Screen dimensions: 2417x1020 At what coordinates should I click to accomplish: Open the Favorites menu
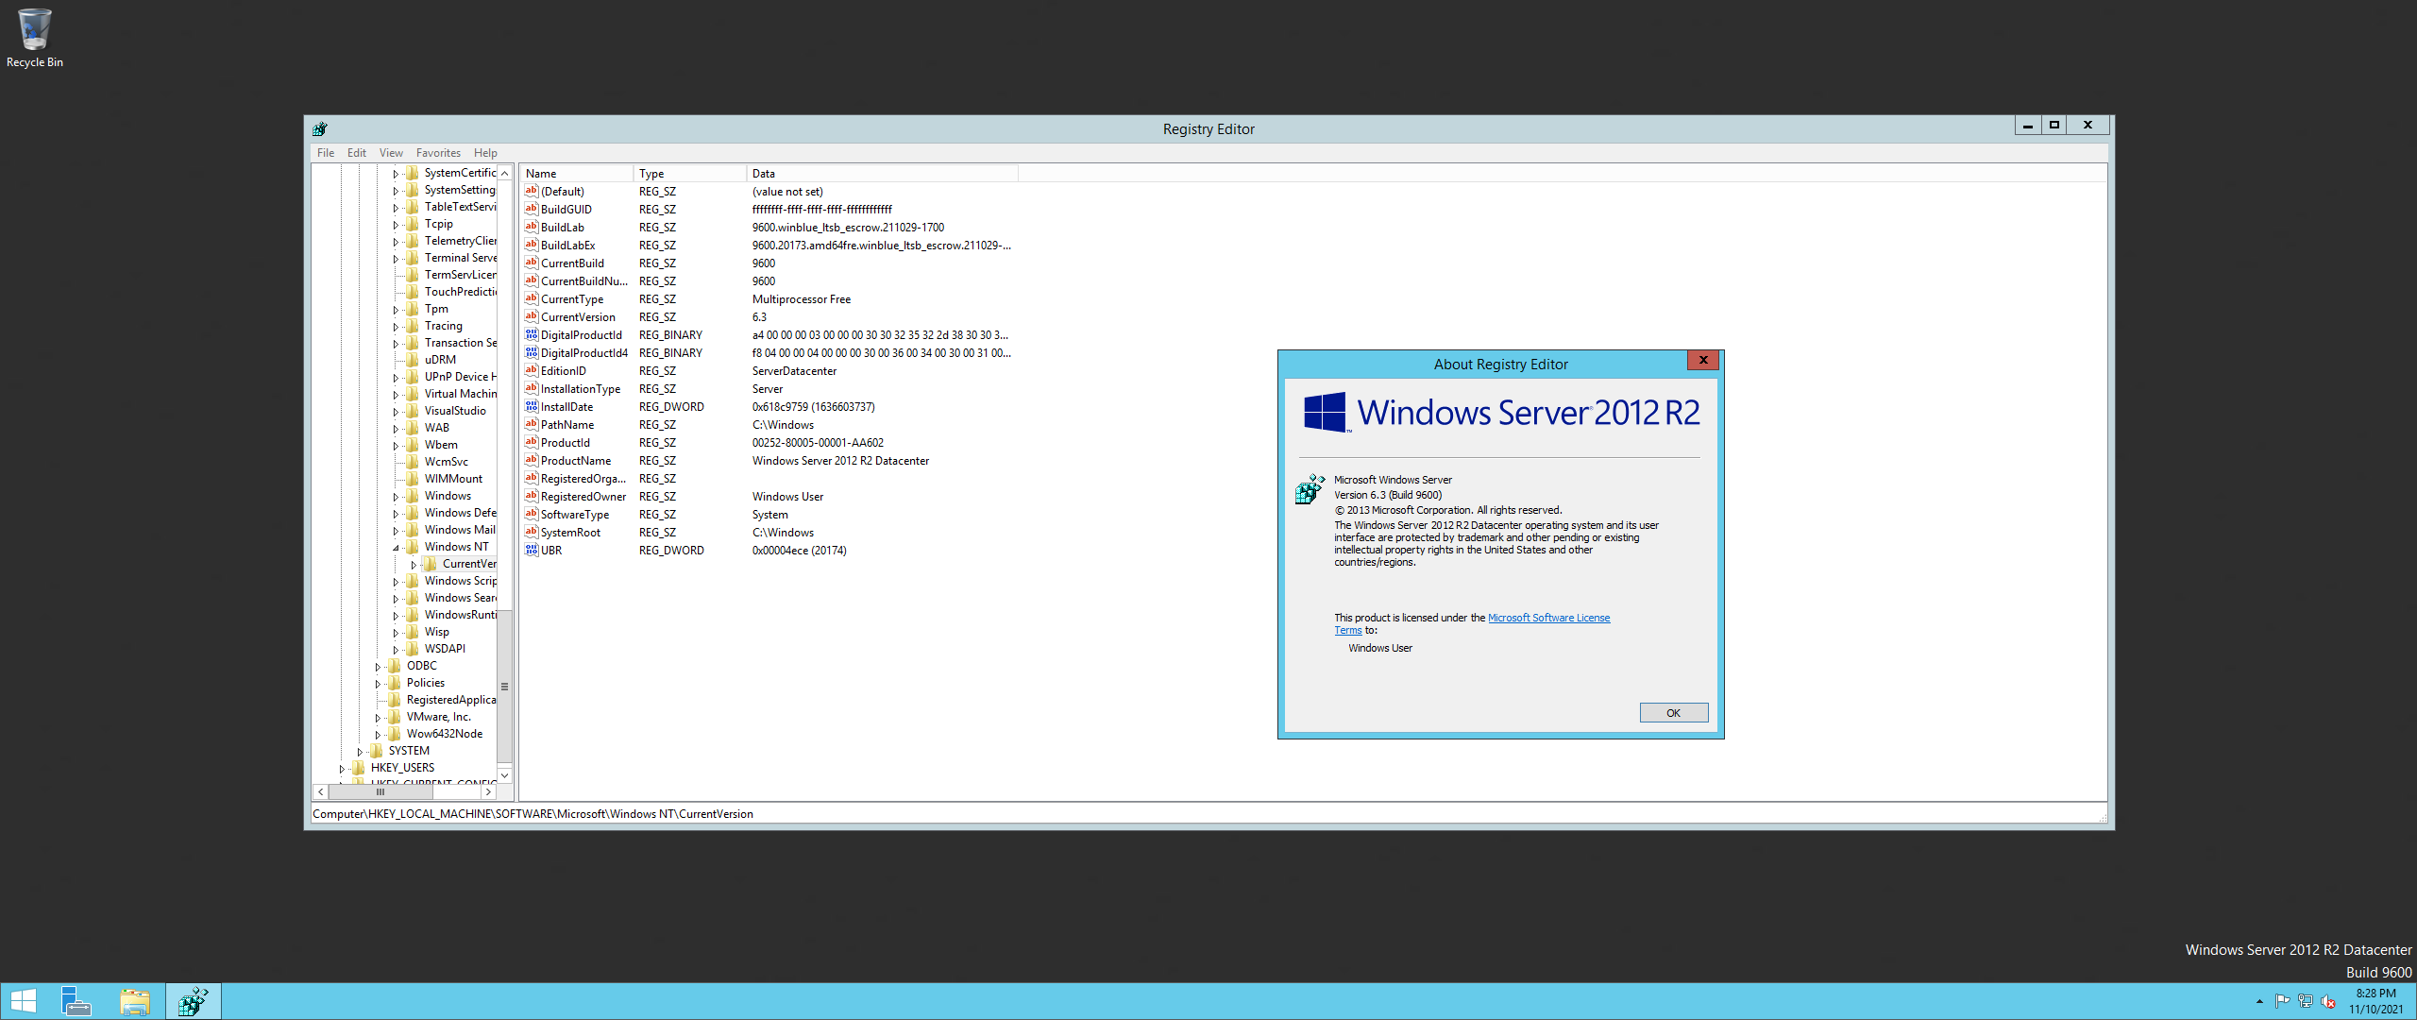[x=438, y=152]
